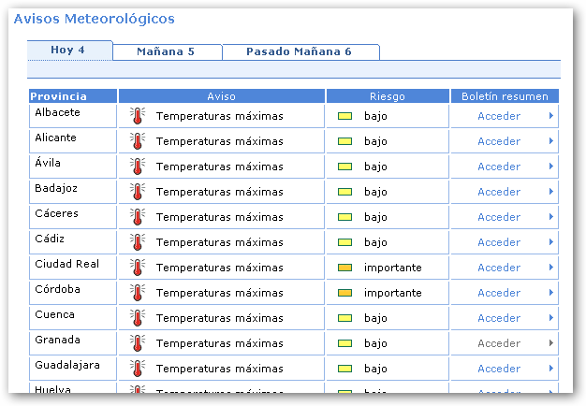Image resolution: width=586 pixels, height=406 pixels.
Task: Click the thermometer icon in the Albacete row
Action: (138, 116)
